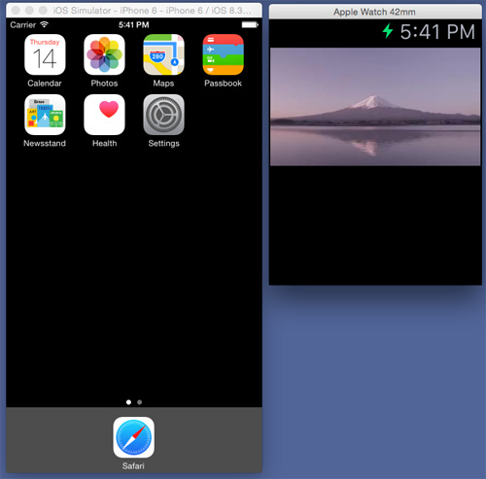Viewport: 486px width, 479px height.
Task: Click the Carrier label in status bar
Action: (x=22, y=24)
